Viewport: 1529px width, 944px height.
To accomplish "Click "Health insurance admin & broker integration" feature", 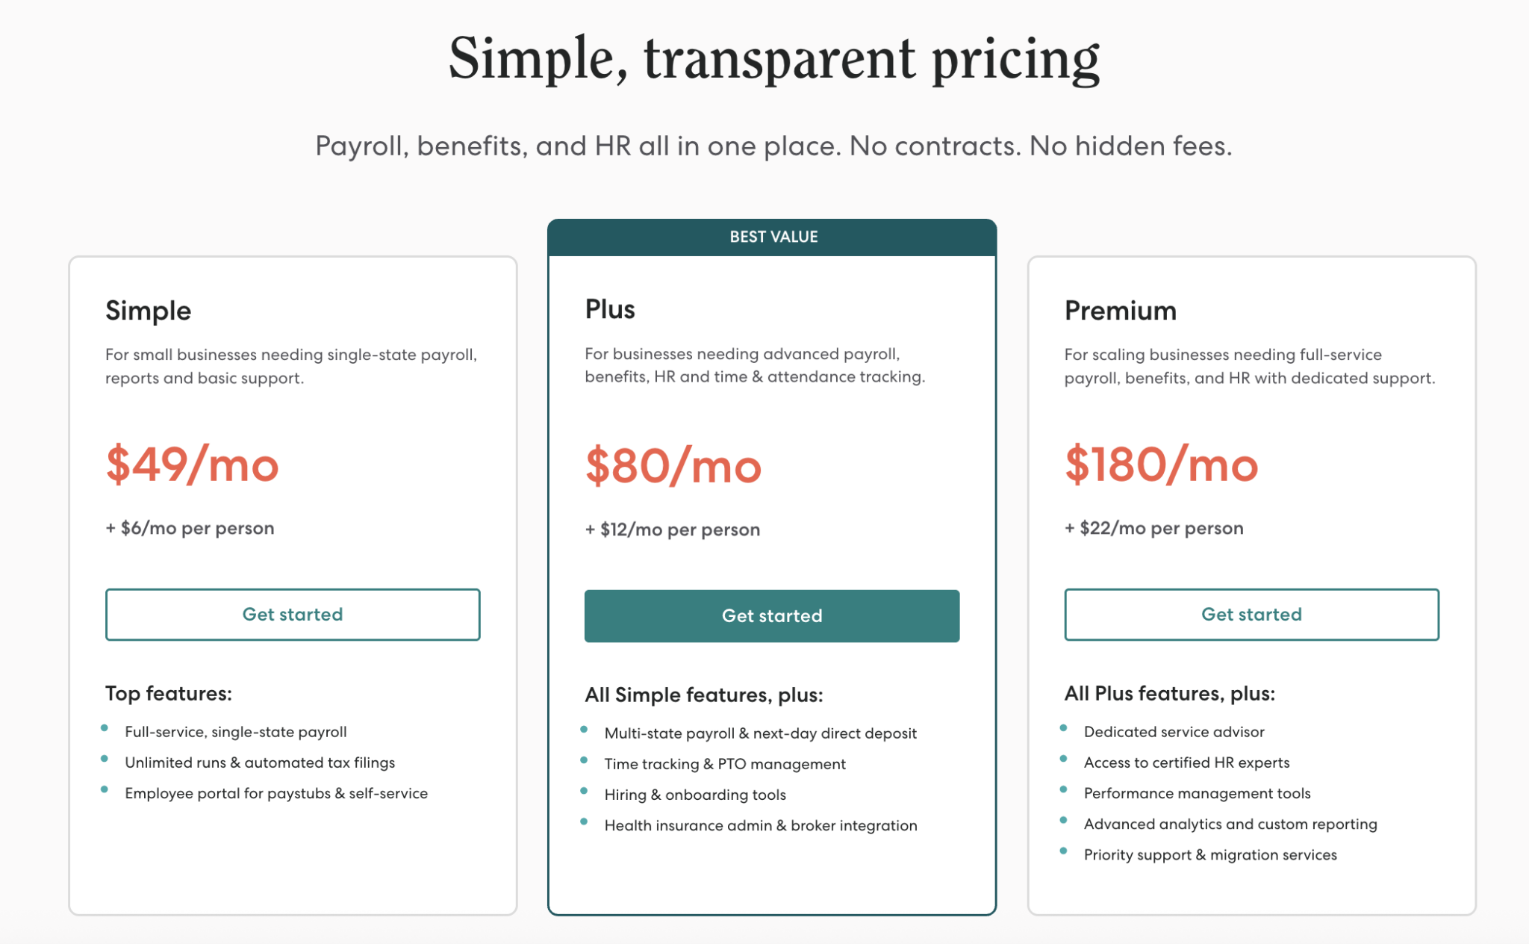I will click(761, 825).
